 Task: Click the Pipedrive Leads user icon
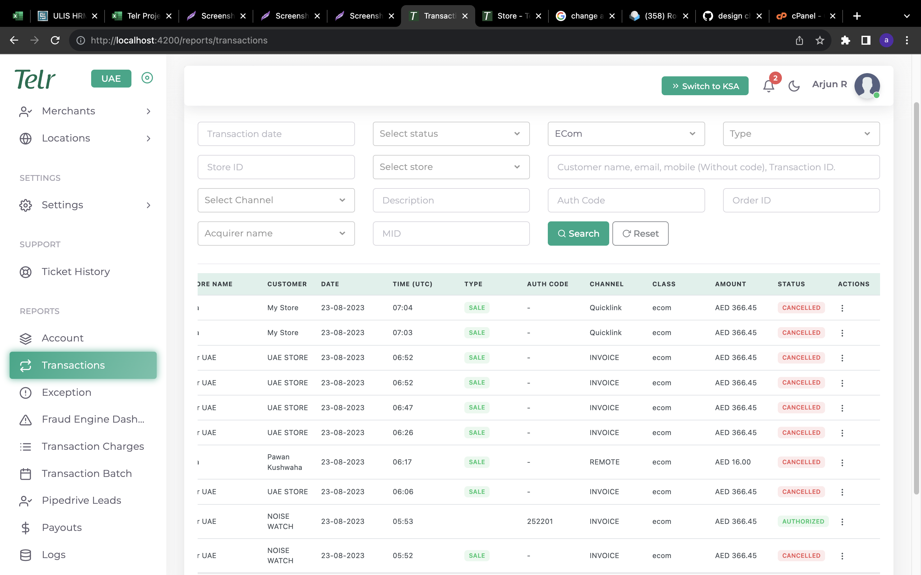pos(26,501)
